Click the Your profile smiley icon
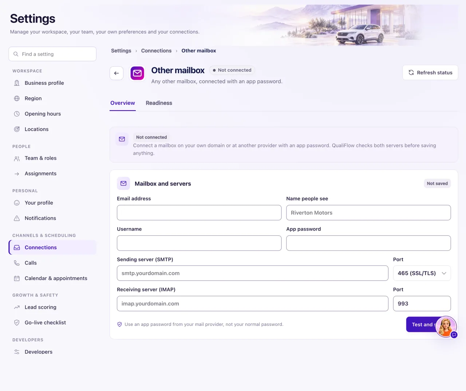Viewport: 466px width, 391px height. pos(17,203)
